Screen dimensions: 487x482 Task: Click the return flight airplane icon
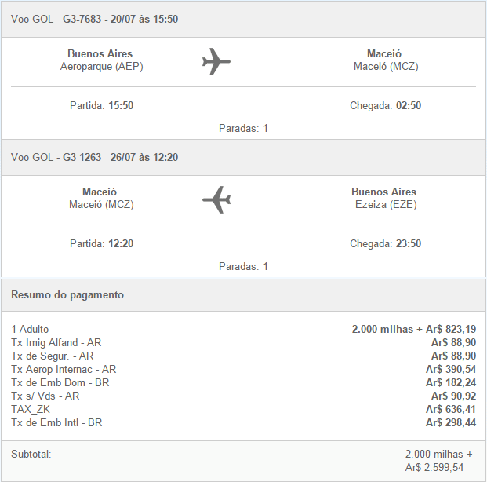216,199
